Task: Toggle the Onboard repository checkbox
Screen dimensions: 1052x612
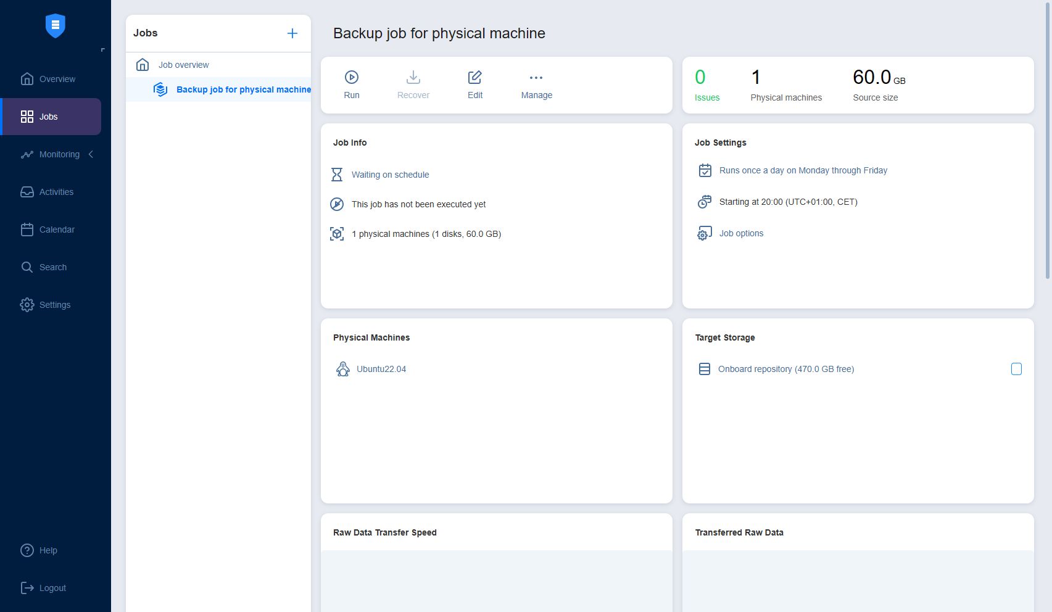Action: pos(1016,369)
